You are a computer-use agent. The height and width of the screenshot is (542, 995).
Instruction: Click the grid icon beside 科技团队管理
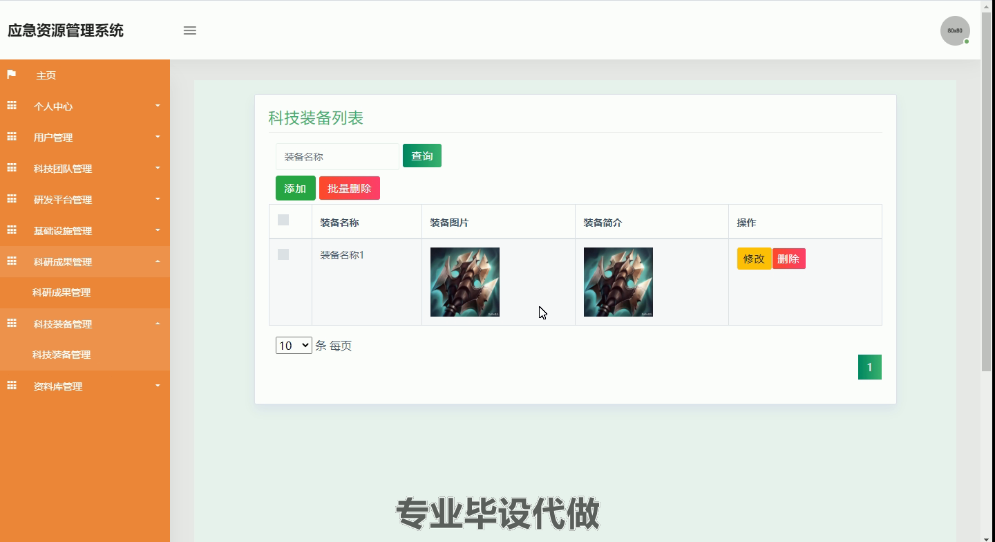[12, 168]
